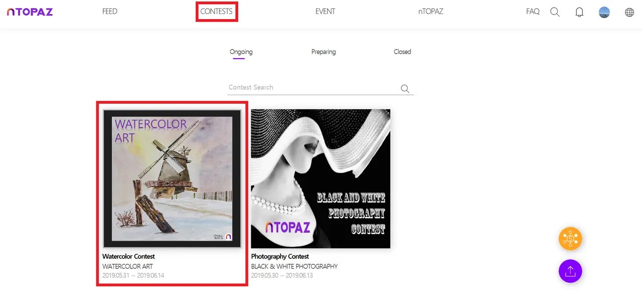This screenshot has width=642, height=293.
Task: Open the Black and White Photography thumbnail
Action: coord(320,179)
